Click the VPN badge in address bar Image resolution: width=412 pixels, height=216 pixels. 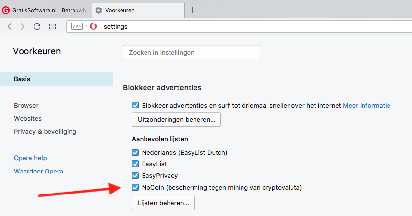coord(77,27)
